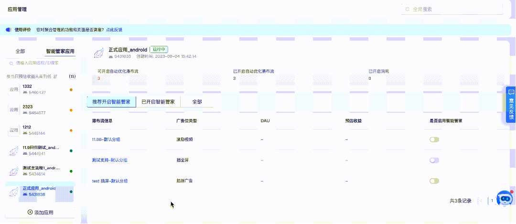Toggle 智能管家 for test 插屏-默认分组

tap(434, 181)
